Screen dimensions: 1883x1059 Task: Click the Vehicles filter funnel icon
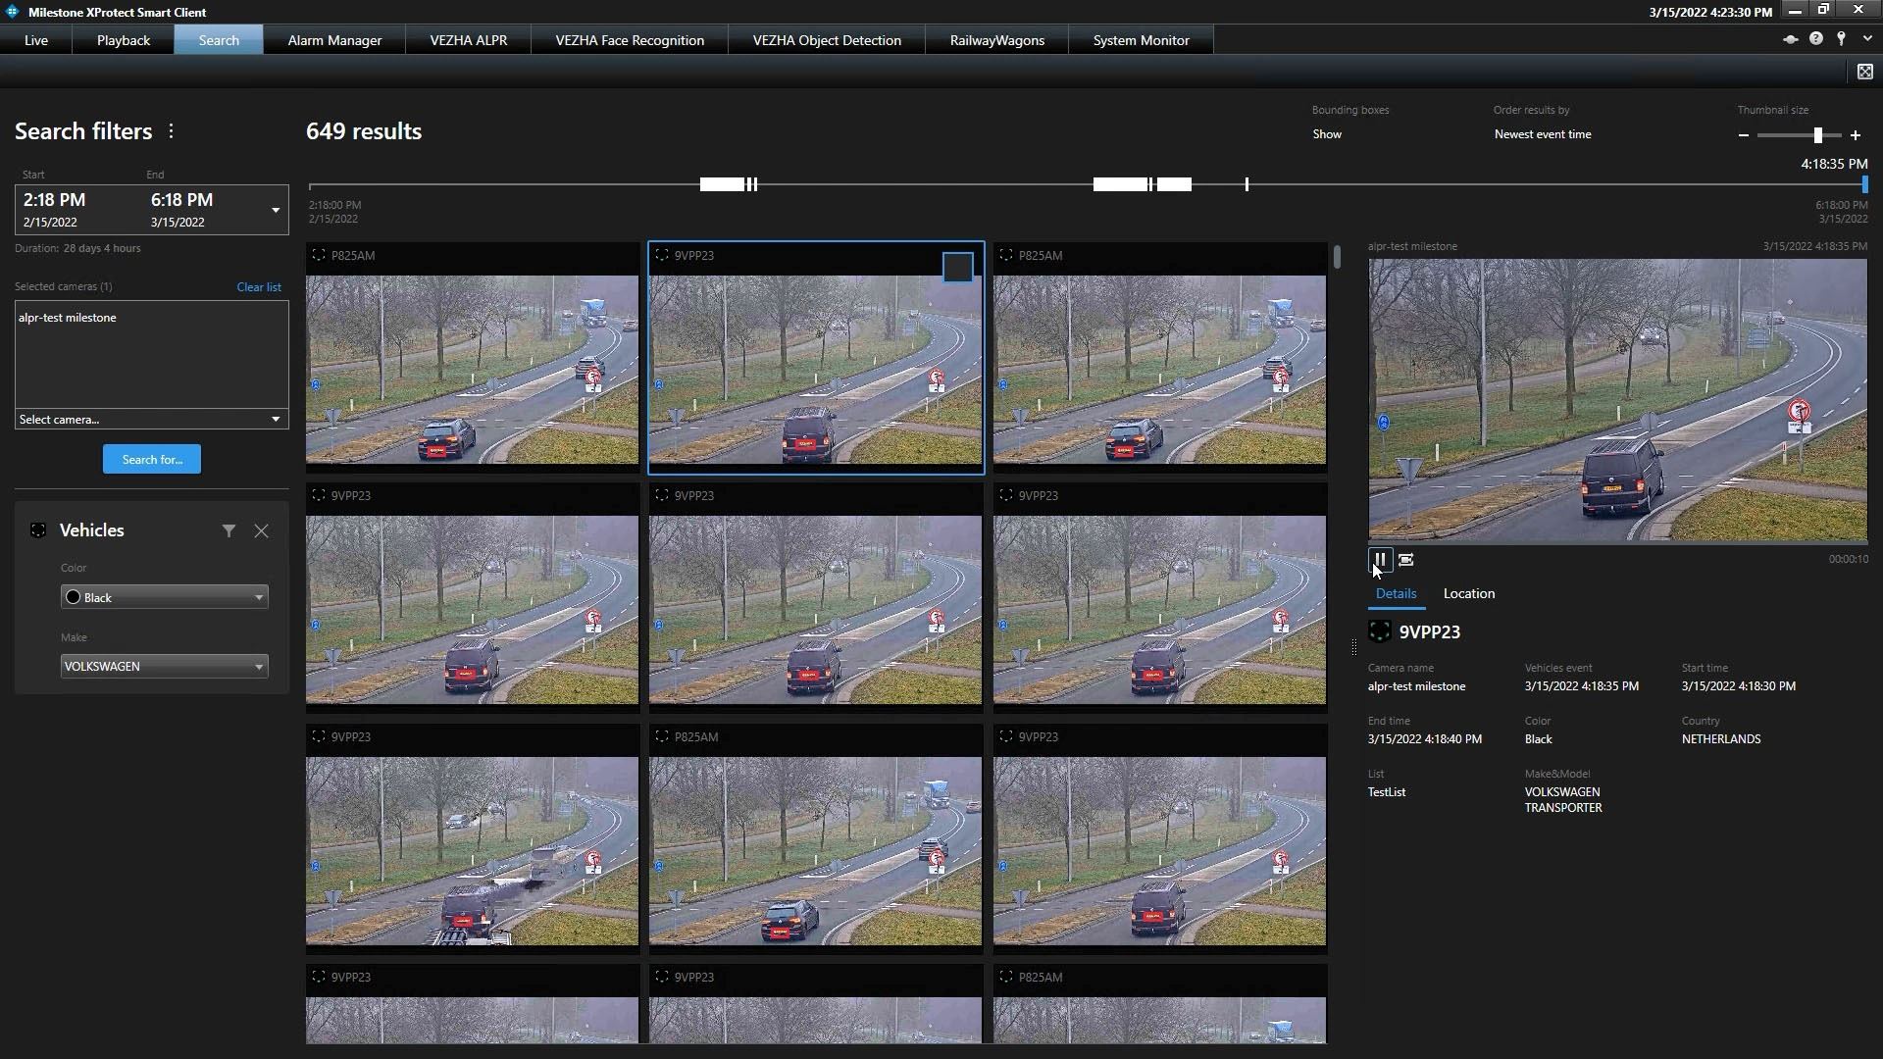229,530
